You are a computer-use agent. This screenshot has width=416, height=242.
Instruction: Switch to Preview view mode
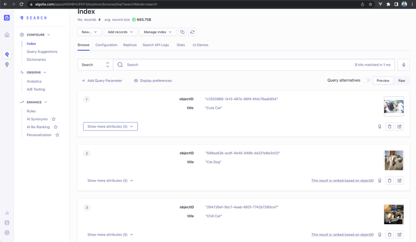383,81
